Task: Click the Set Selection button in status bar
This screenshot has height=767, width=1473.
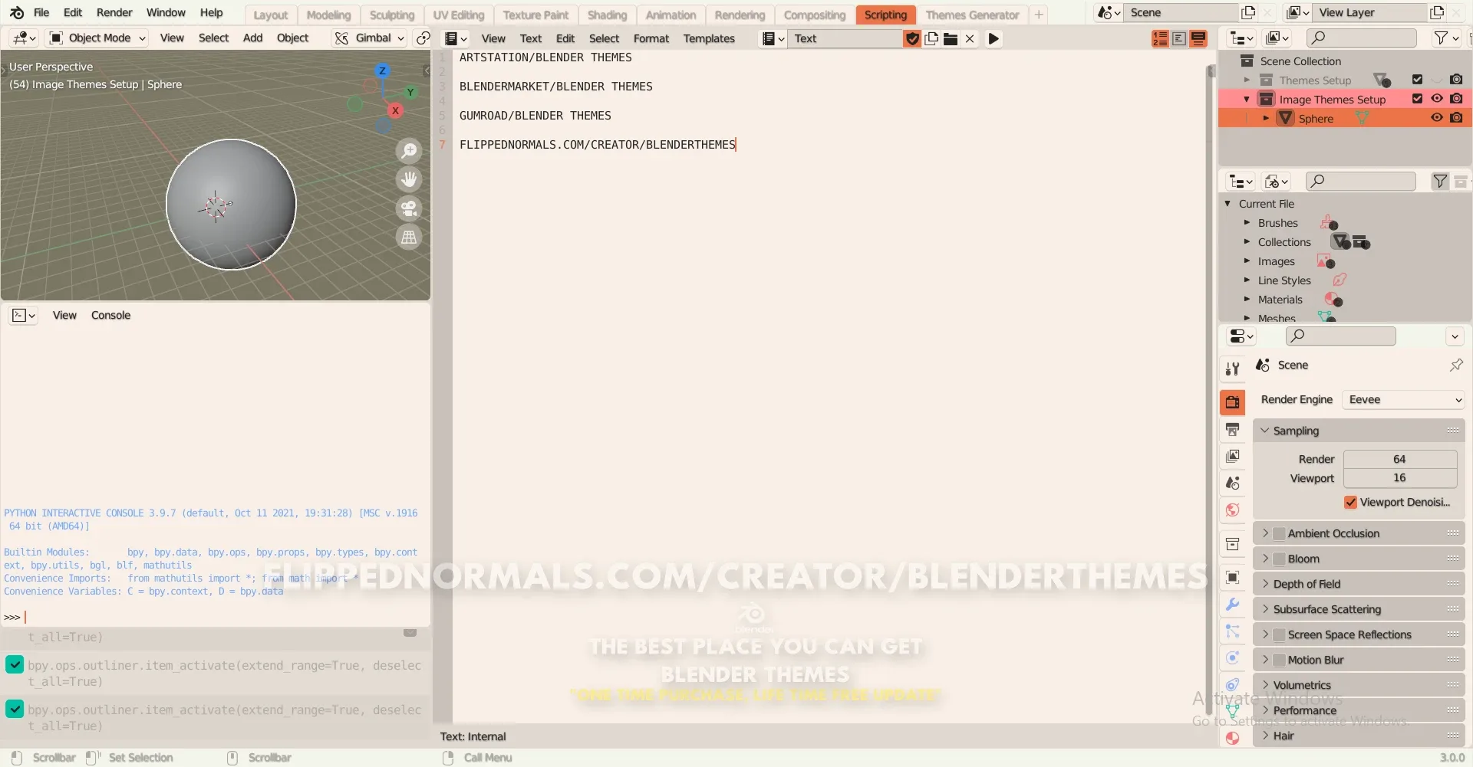Action: click(x=141, y=757)
